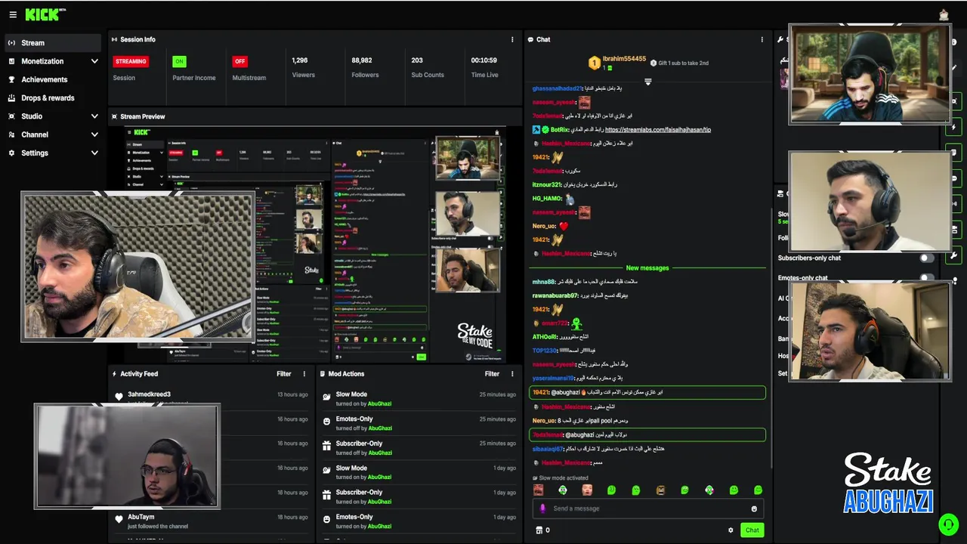The image size is (967, 544).
Task: Open the emote picker smiley in message box
Action: (754, 508)
